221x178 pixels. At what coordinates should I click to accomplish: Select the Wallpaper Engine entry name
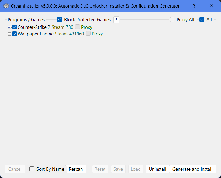(36, 34)
